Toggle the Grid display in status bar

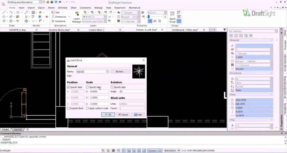(x=113, y=151)
